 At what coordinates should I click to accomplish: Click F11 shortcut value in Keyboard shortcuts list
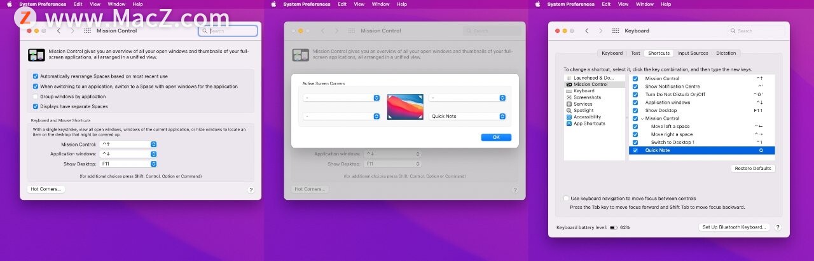[x=758, y=110]
